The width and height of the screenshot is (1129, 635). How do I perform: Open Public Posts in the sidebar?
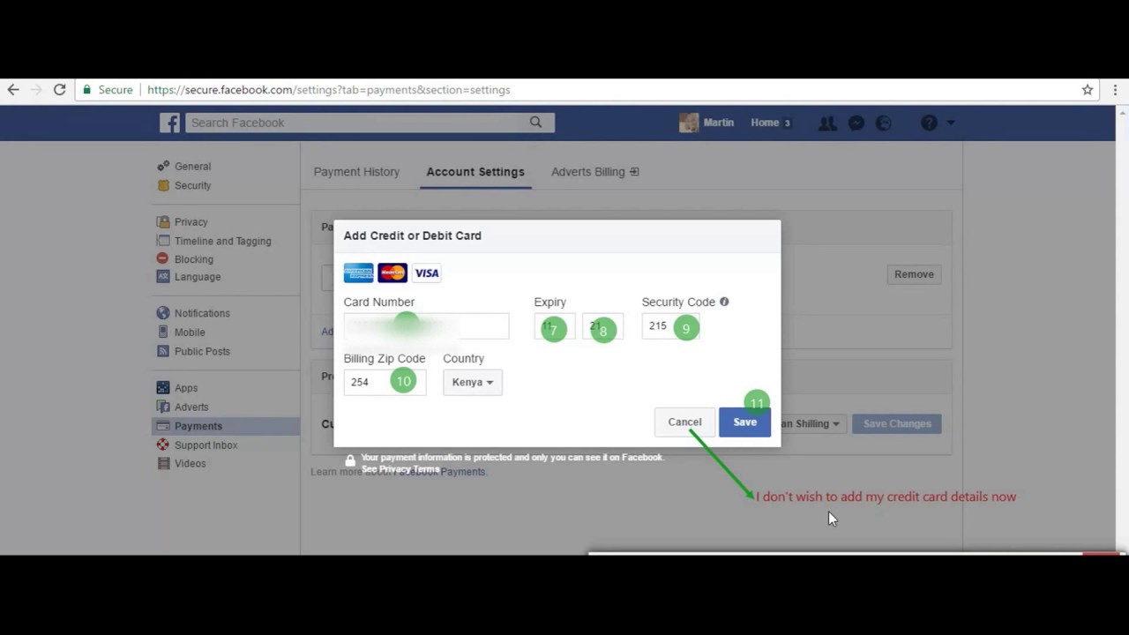(x=202, y=351)
